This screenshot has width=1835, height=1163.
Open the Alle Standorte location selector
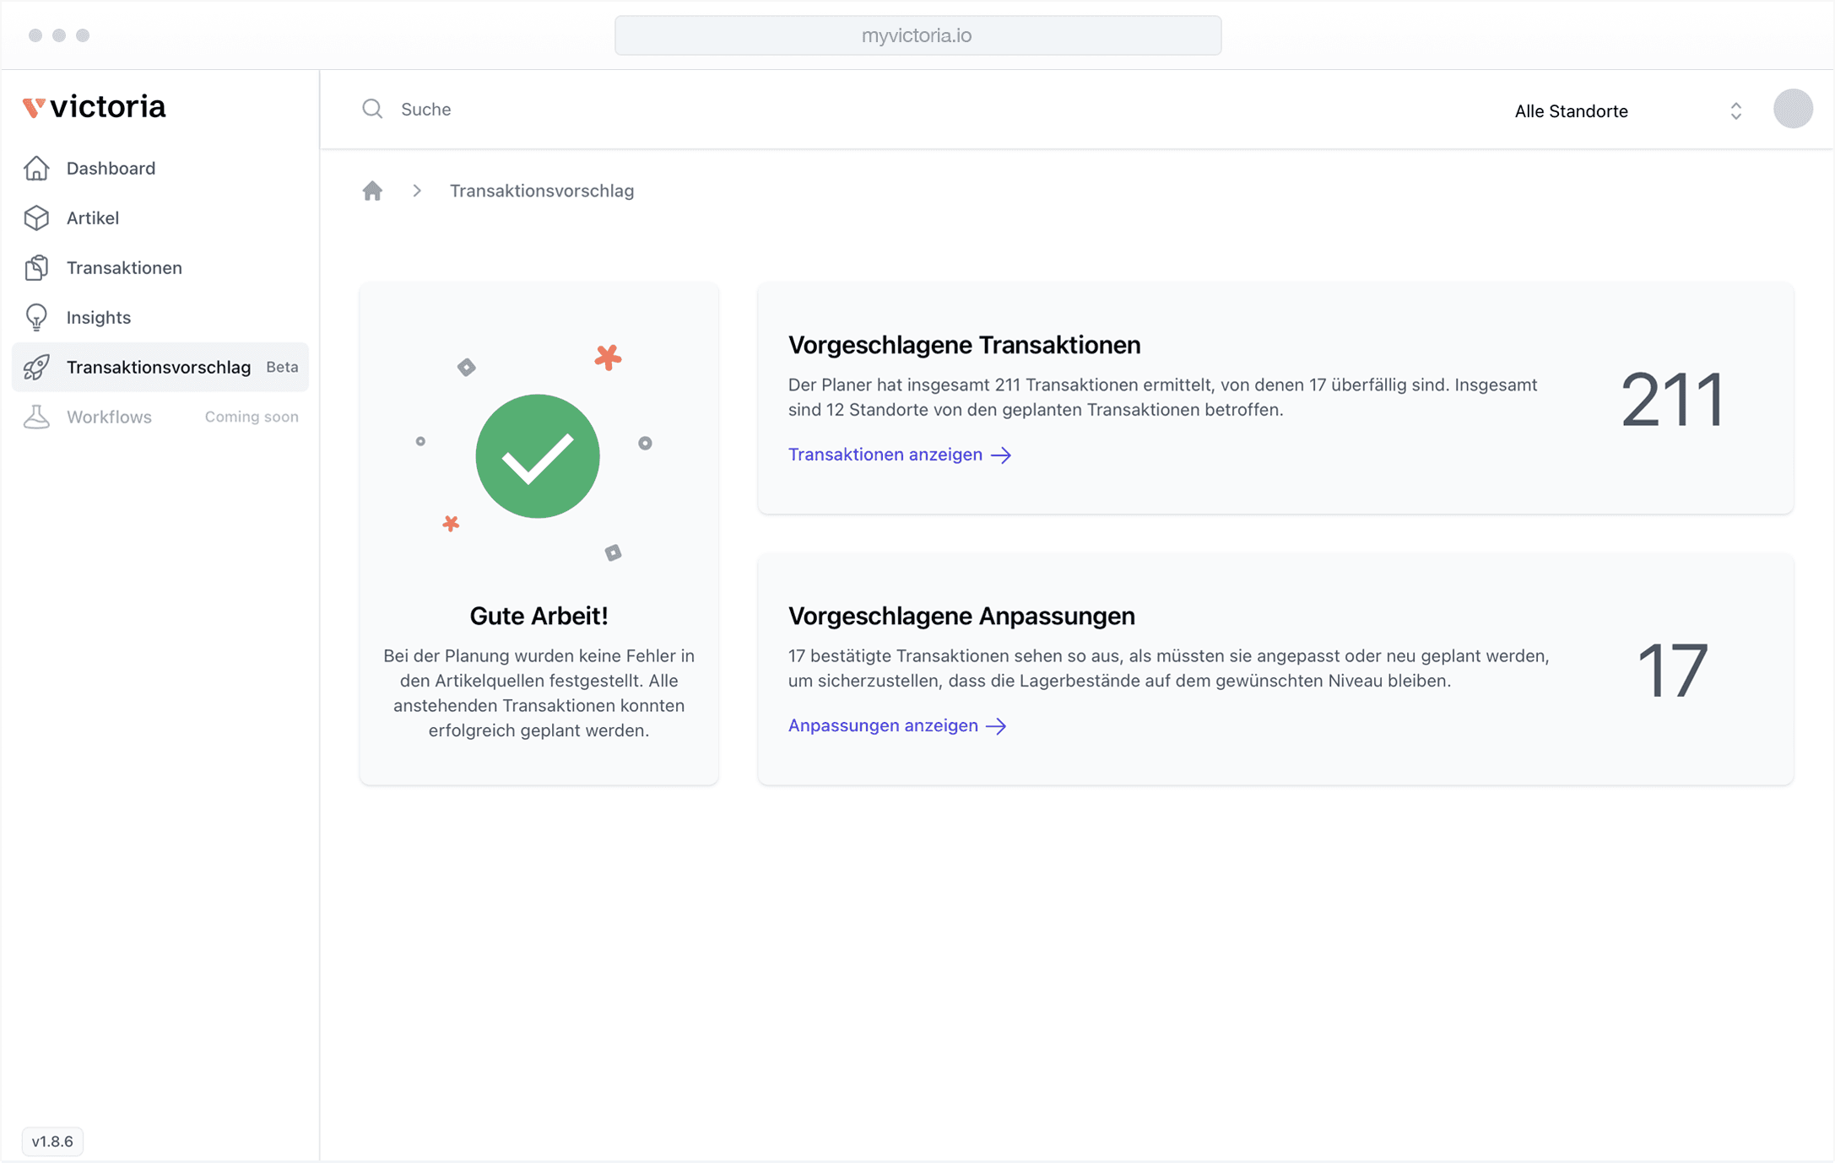1570,110
